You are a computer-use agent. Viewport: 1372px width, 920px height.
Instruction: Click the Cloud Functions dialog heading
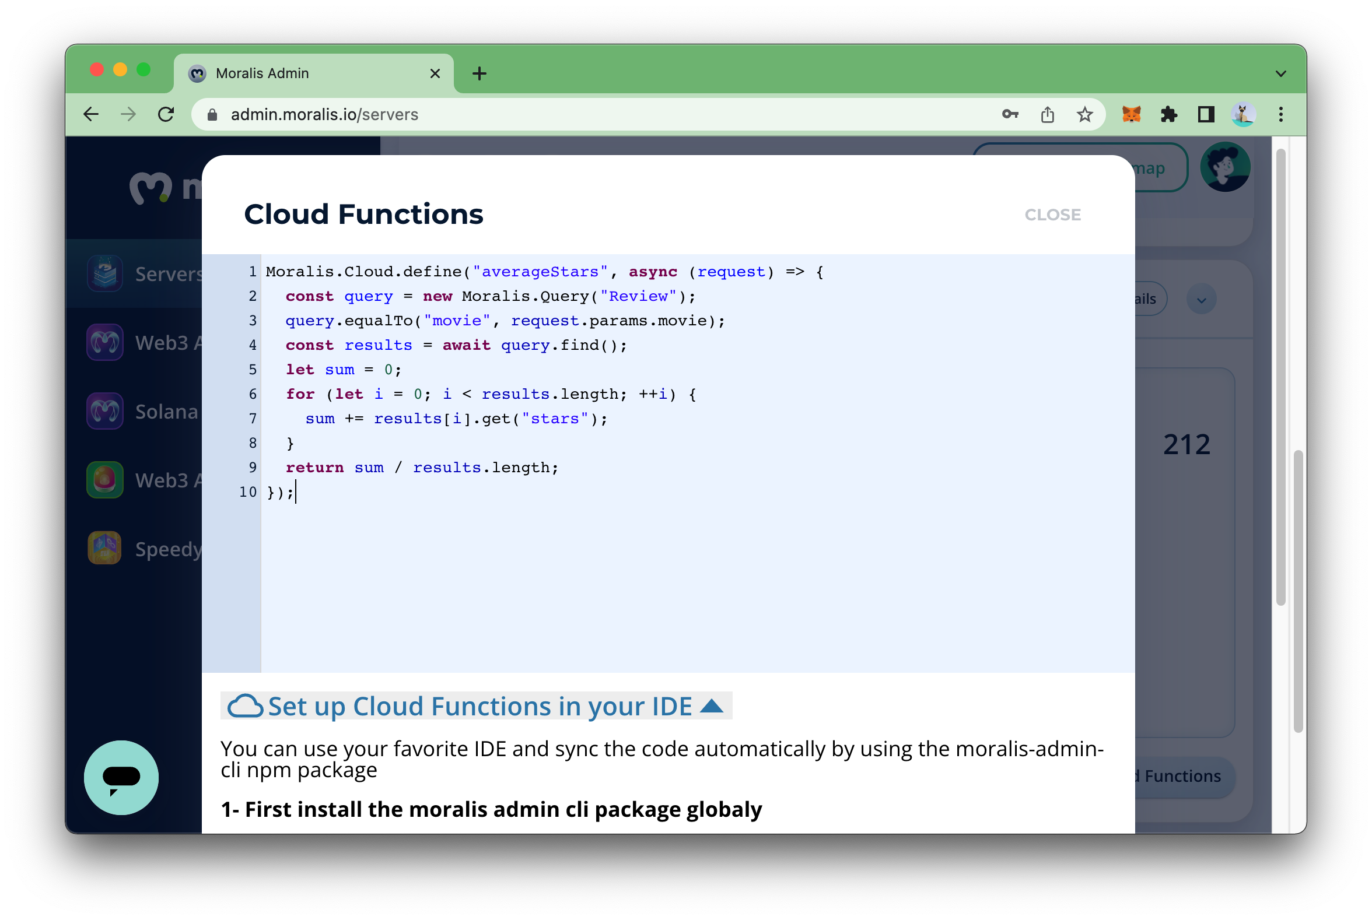coord(363,214)
